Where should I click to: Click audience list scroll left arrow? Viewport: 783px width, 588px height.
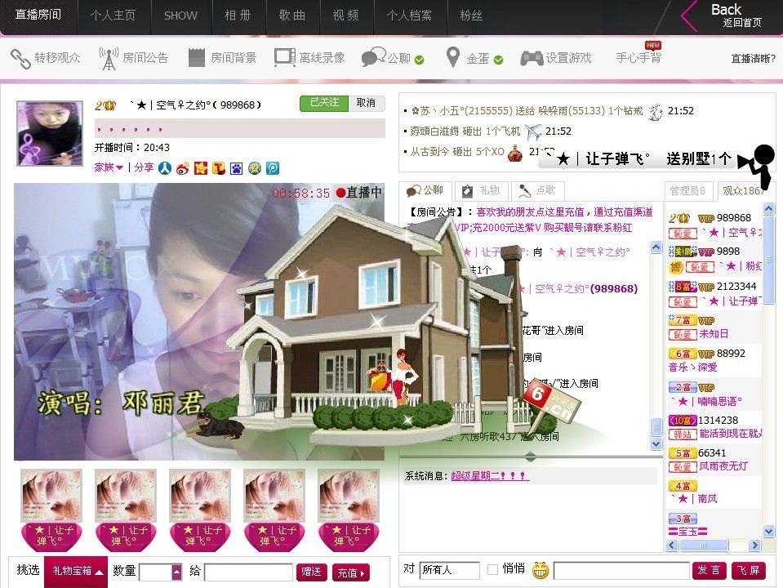tap(672, 545)
